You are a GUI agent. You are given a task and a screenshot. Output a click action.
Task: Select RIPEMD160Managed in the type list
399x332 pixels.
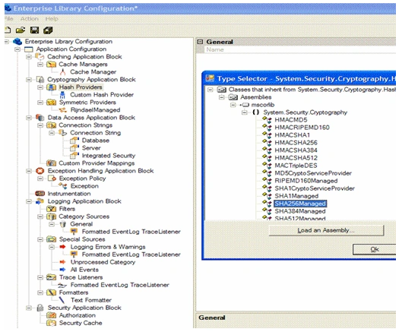(x=306, y=181)
